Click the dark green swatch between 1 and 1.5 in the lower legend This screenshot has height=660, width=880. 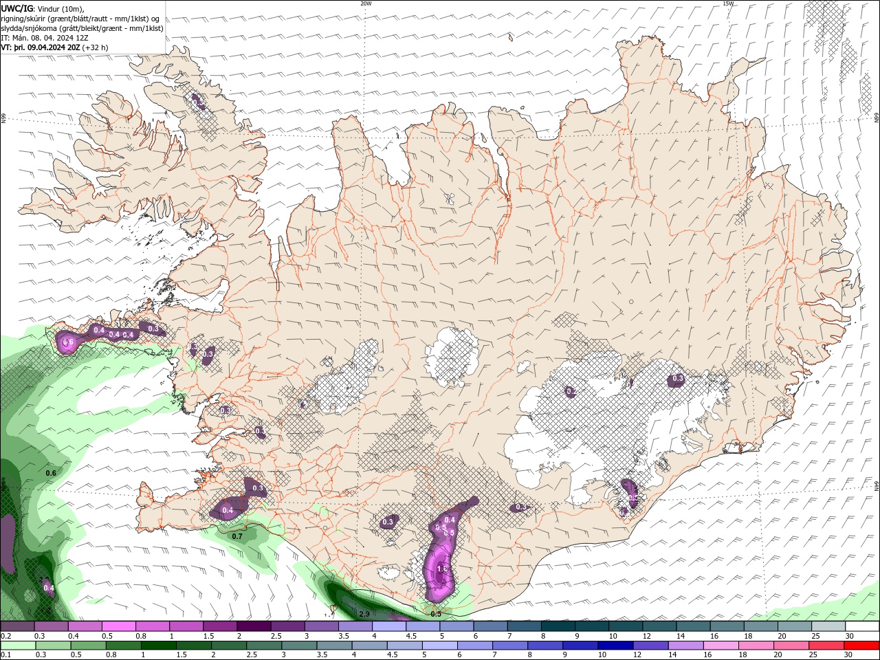160,646
